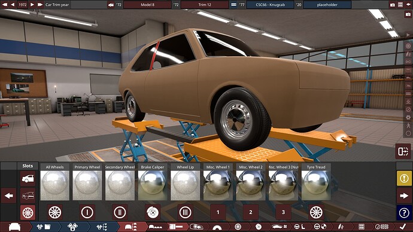Click the Tyre Tread wheel icon
Viewport: 413px width, 232px height.
pyautogui.click(x=316, y=212)
